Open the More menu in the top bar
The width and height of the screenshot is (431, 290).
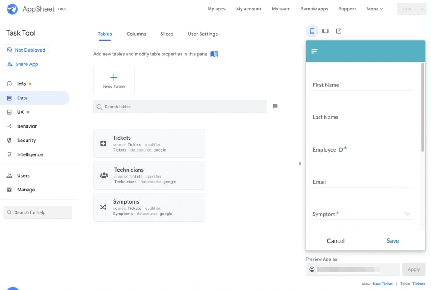tap(374, 9)
